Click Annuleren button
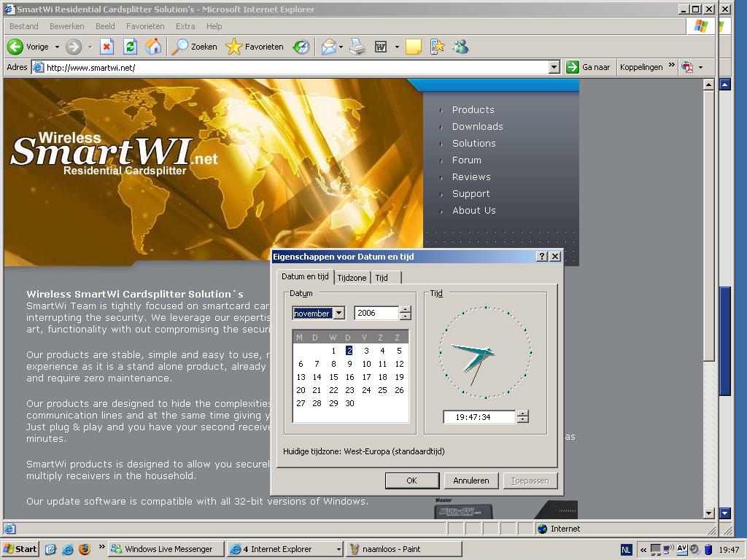 pos(471,481)
